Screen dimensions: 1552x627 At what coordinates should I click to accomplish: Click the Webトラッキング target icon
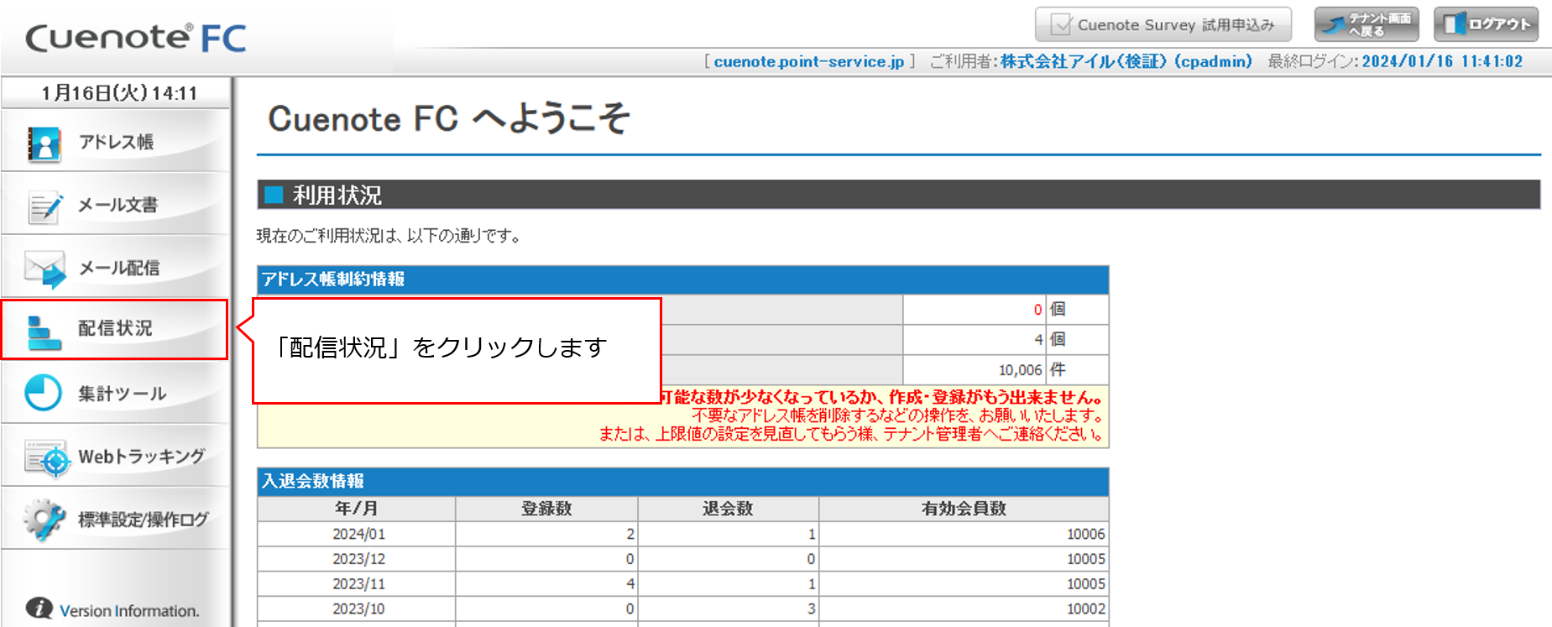[x=47, y=458]
